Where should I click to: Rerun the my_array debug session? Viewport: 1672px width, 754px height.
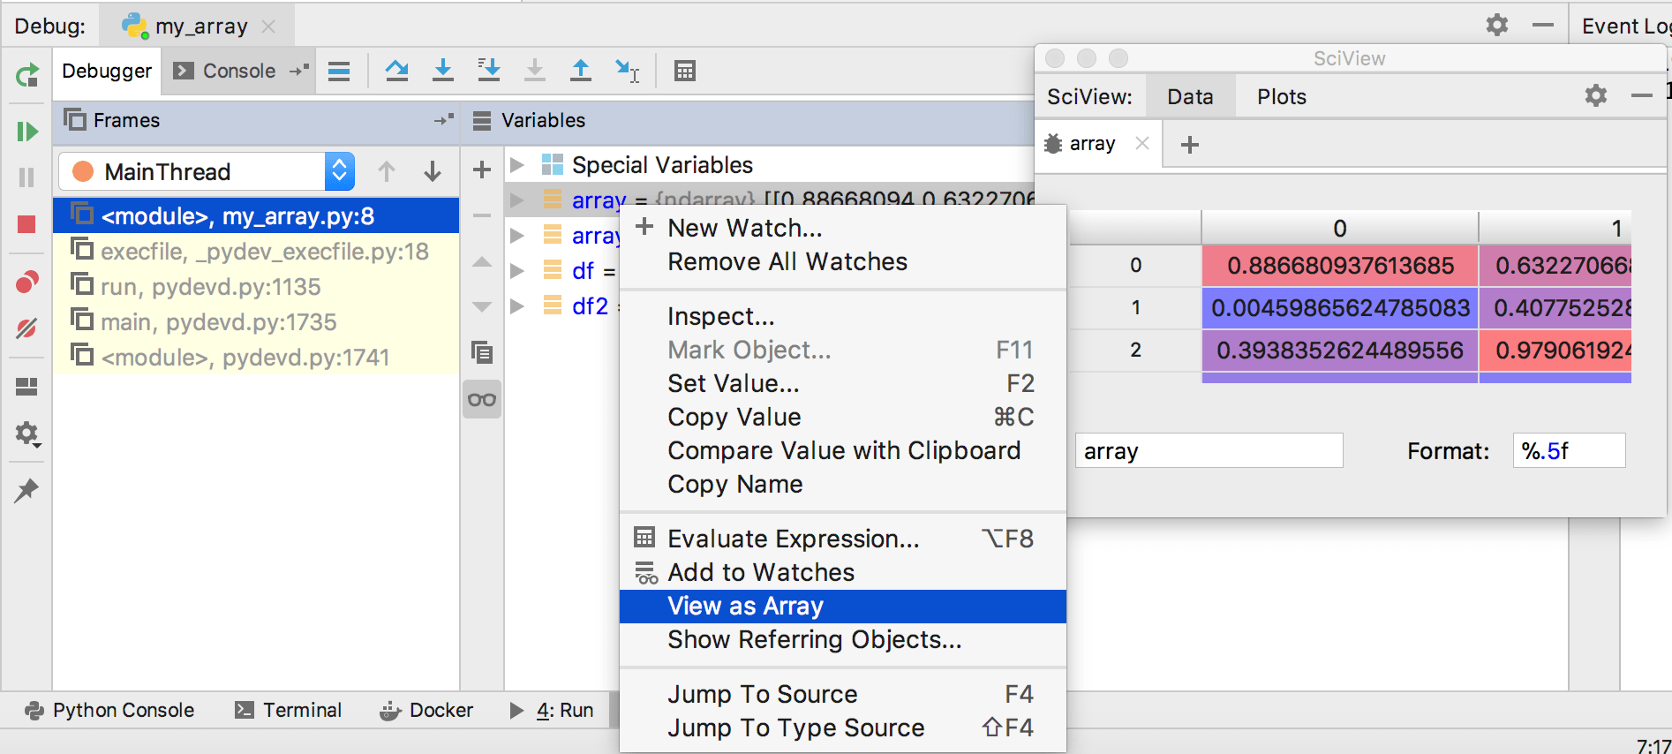(x=27, y=76)
